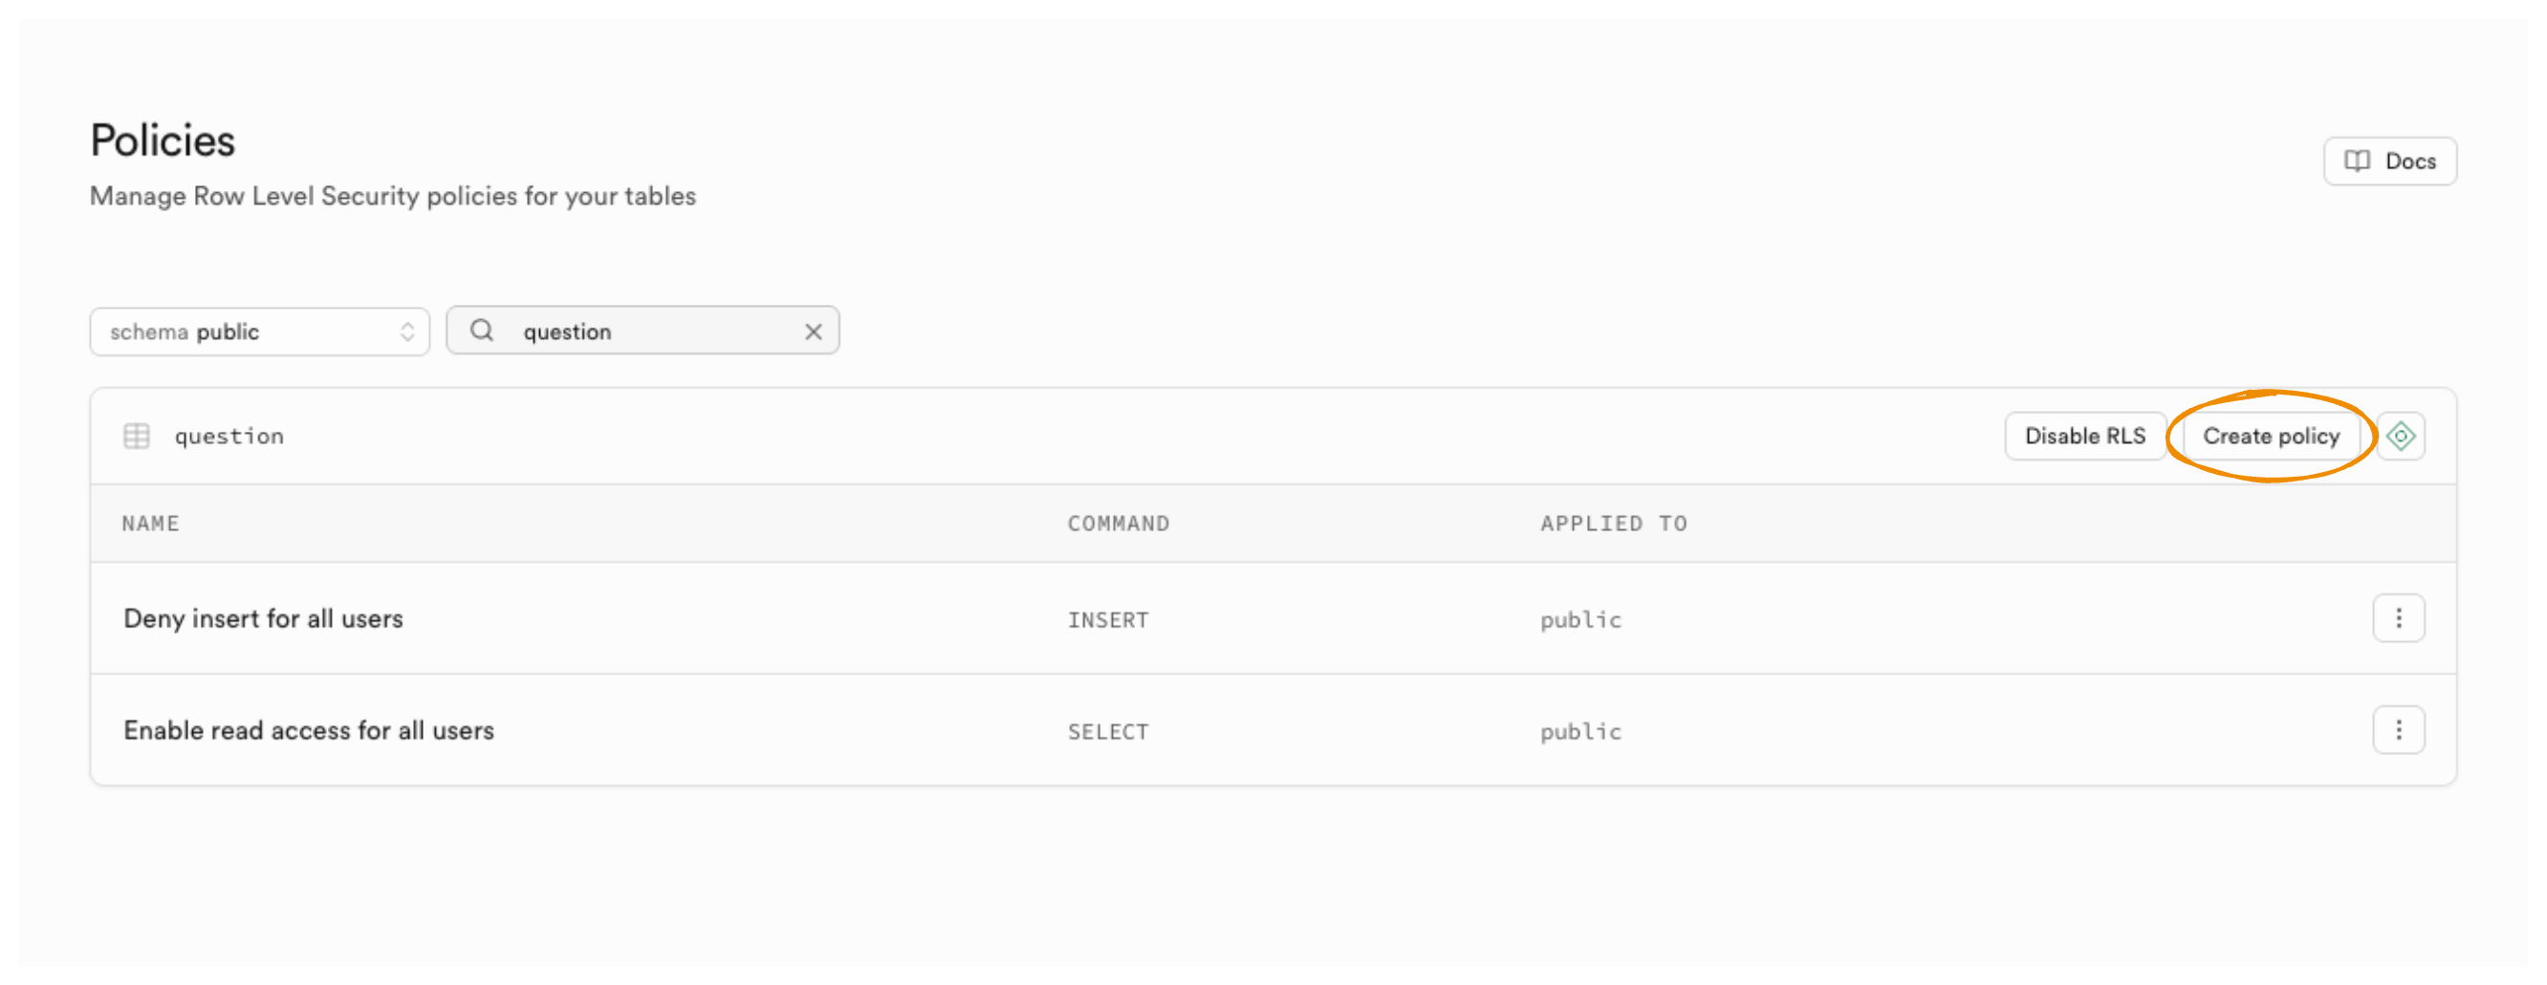Click the INSERT command cell

(x=1107, y=620)
